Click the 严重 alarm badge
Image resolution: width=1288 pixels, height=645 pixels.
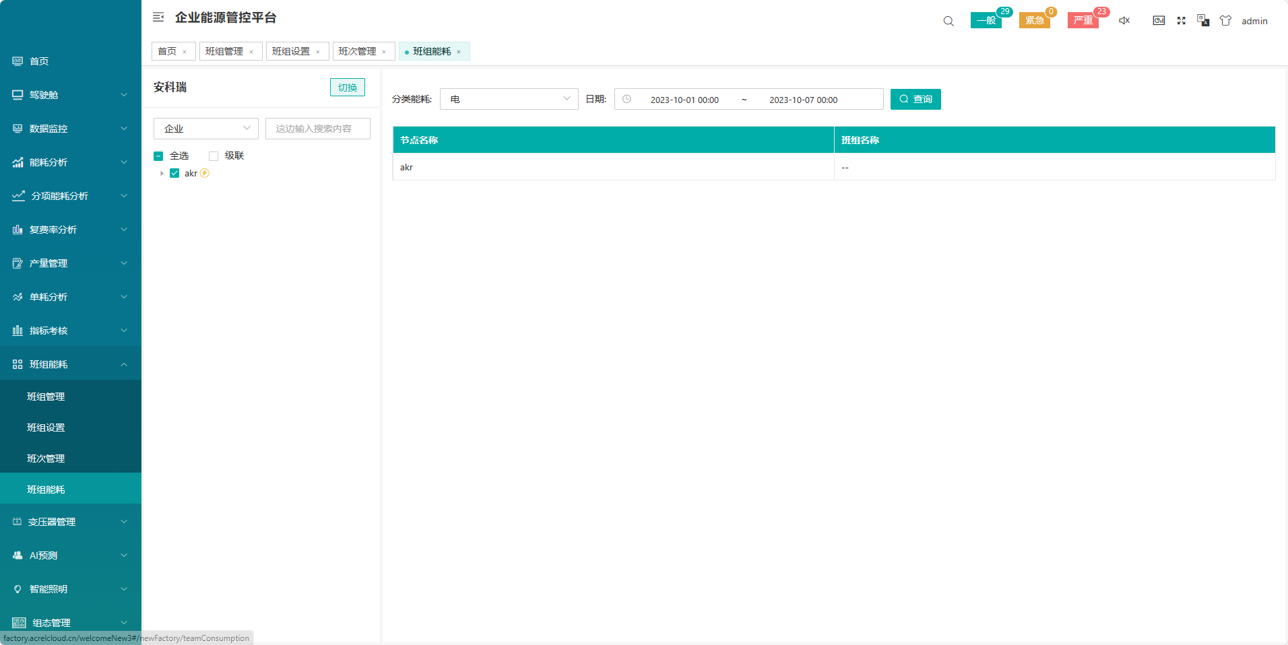tap(1083, 21)
